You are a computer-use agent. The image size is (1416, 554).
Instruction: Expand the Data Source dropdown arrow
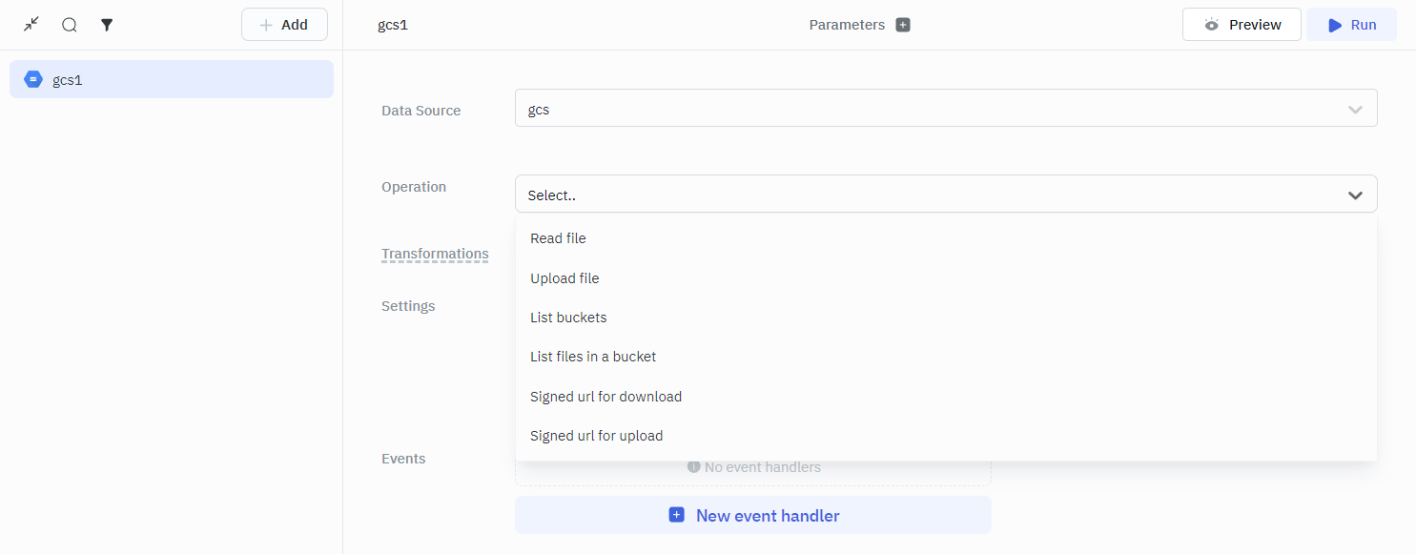coord(1355,110)
